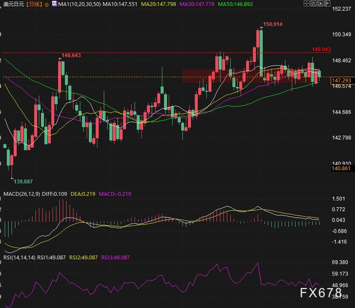This screenshot has width=355, height=308.
Task: Click the 140.861 price axis tag
Action: click(x=342, y=168)
